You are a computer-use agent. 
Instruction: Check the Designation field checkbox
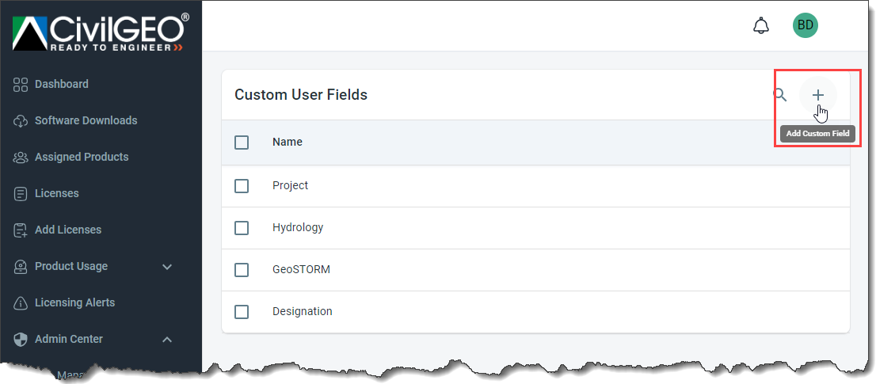point(242,312)
